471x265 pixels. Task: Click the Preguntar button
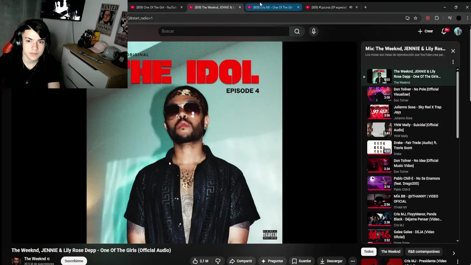[x=272, y=261]
